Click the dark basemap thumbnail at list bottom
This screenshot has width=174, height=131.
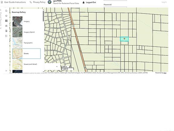point(18,71)
